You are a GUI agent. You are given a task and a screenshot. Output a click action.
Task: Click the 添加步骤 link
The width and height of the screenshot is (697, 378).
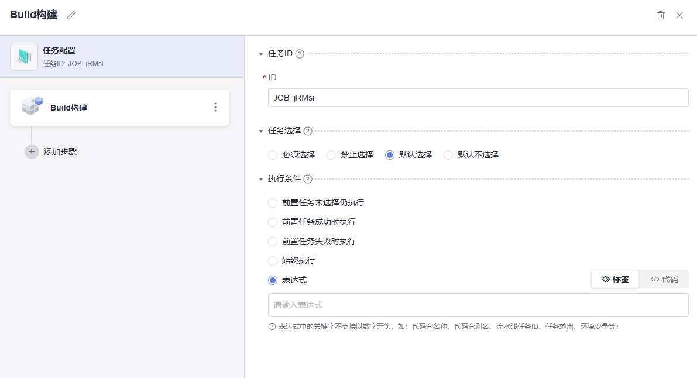60,152
